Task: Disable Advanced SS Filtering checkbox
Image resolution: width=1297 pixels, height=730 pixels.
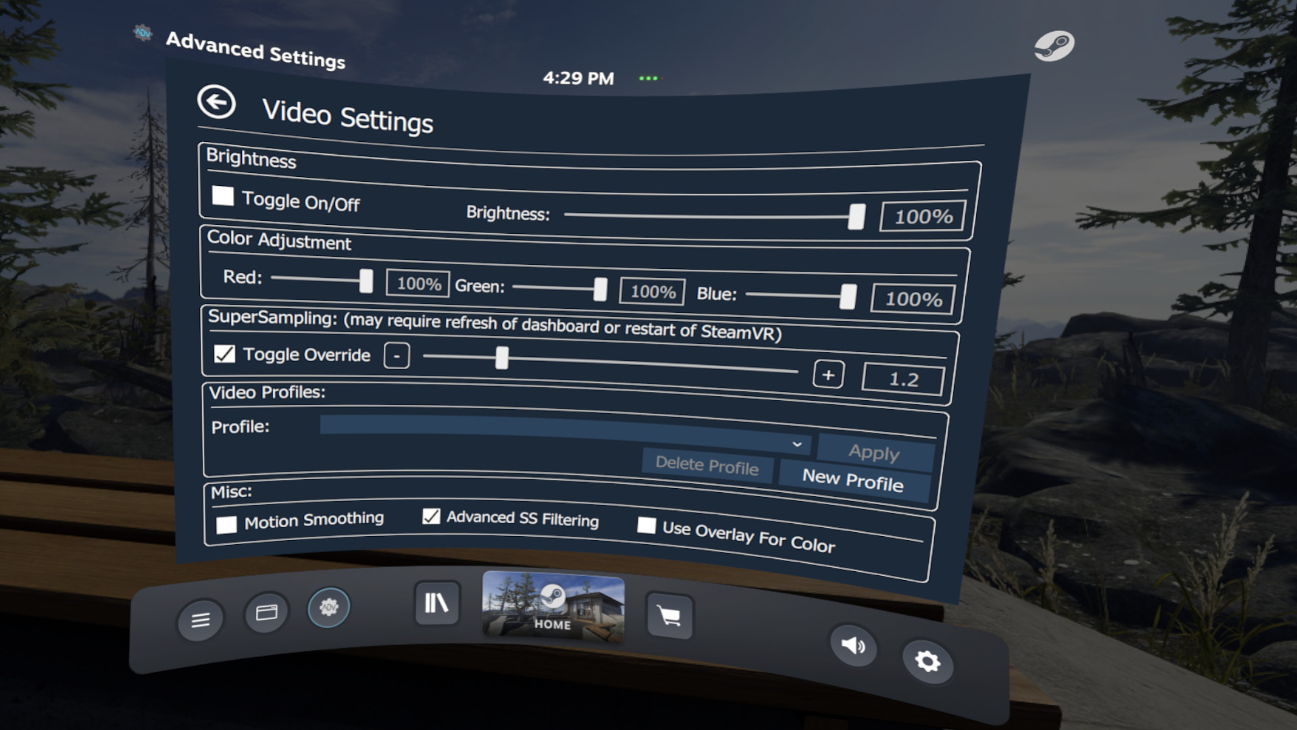Action: click(x=431, y=516)
